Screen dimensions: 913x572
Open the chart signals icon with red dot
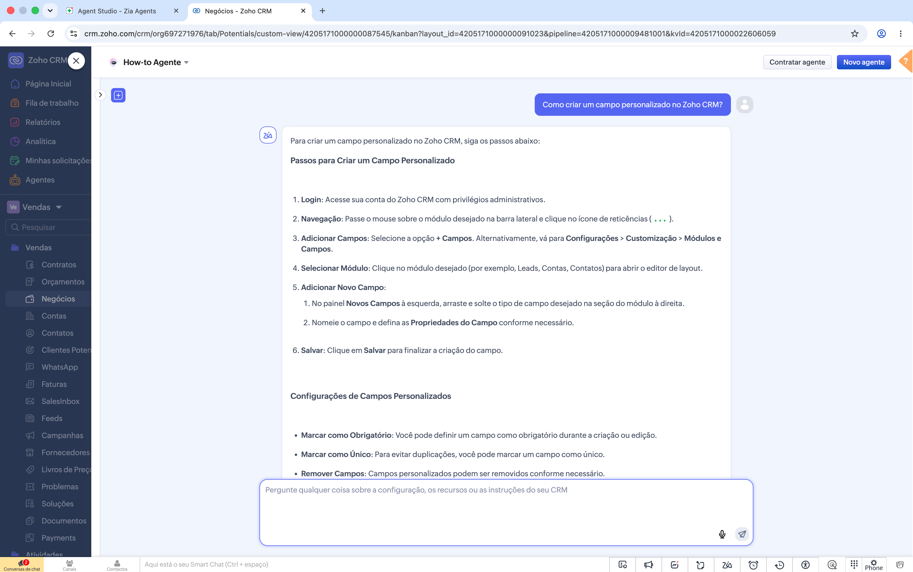click(x=675, y=565)
